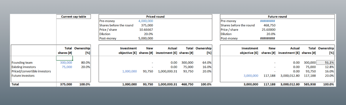The height and width of the screenshot is (105, 346).
Task: Click the Future round Post-money ######### cell
Action: [268, 38]
